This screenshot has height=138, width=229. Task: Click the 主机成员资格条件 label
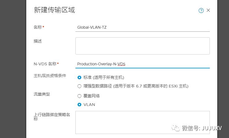[49, 75]
